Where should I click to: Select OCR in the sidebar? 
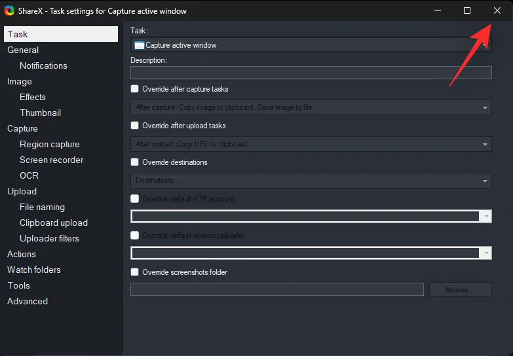pyautogui.click(x=29, y=175)
